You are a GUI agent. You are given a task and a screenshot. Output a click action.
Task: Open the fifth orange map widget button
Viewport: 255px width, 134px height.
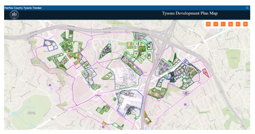tap(238, 24)
